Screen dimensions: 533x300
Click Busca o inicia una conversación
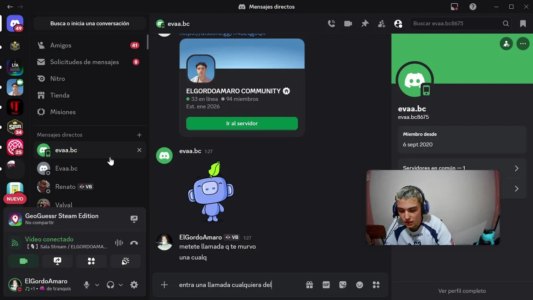coord(90,24)
